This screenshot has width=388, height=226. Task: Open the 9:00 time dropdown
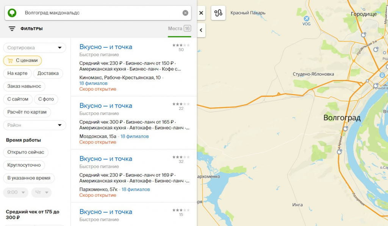16,192
